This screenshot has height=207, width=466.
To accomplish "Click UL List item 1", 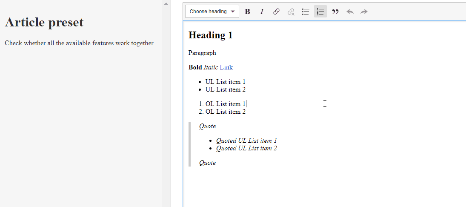I will click(225, 82).
